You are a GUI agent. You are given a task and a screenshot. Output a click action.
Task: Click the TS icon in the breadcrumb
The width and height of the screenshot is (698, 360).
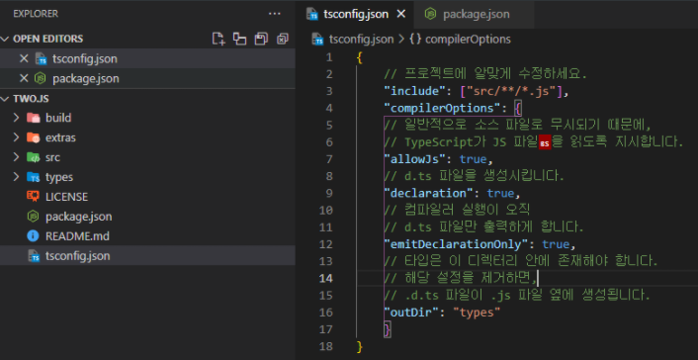tap(317, 40)
